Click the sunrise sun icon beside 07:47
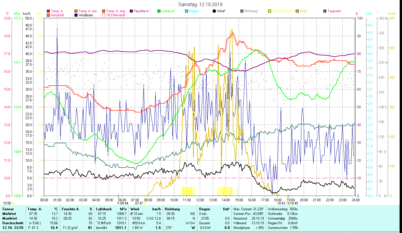Viewport: 402px width, 233px height. (145, 203)
